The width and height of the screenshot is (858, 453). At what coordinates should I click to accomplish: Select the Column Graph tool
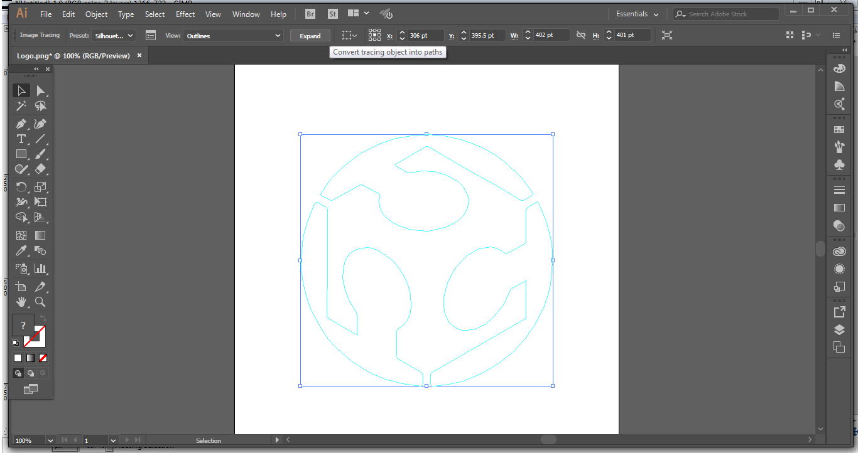[x=40, y=269]
